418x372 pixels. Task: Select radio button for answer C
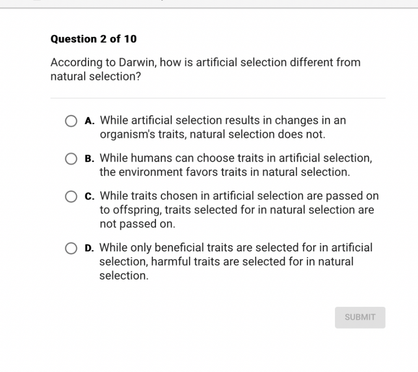pyautogui.click(x=71, y=196)
